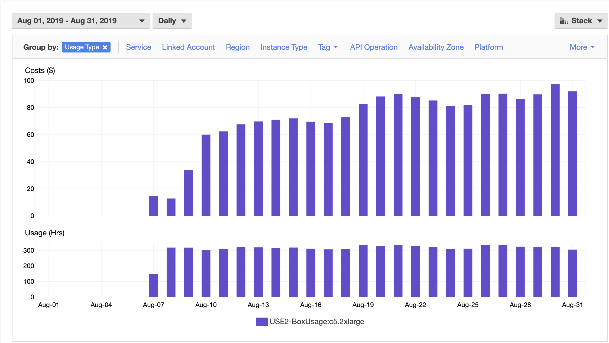Select the Service grouping option

138,47
